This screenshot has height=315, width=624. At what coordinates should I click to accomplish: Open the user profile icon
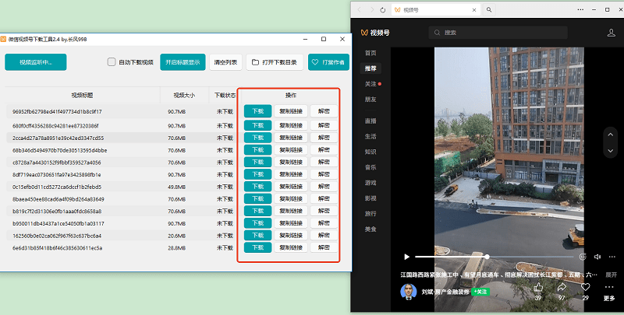tap(612, 33)
